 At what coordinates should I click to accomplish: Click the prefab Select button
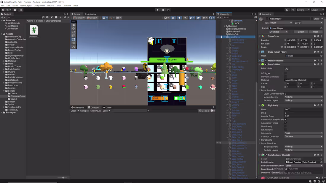coord(301,32)
